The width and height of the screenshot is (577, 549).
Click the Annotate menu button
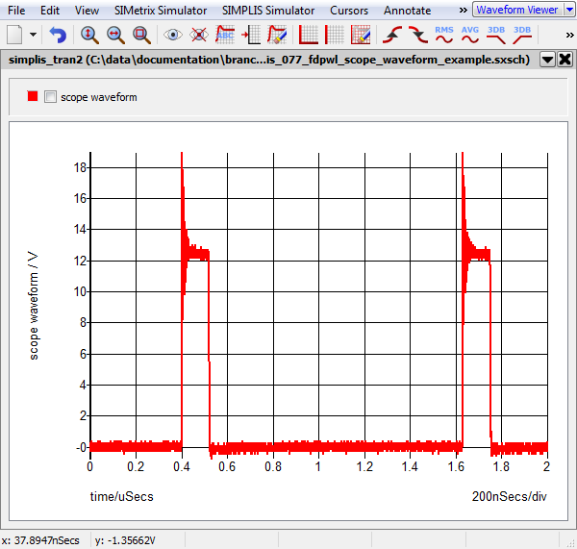(x=407, y=10)
